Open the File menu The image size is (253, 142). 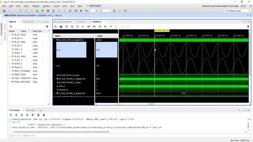tap(4, 6)
